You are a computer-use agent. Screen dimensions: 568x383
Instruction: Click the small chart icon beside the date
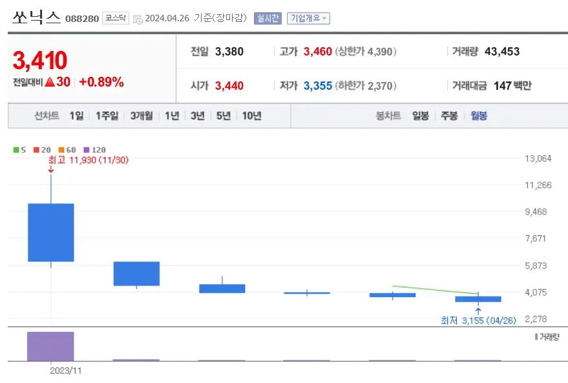point(138,19)
